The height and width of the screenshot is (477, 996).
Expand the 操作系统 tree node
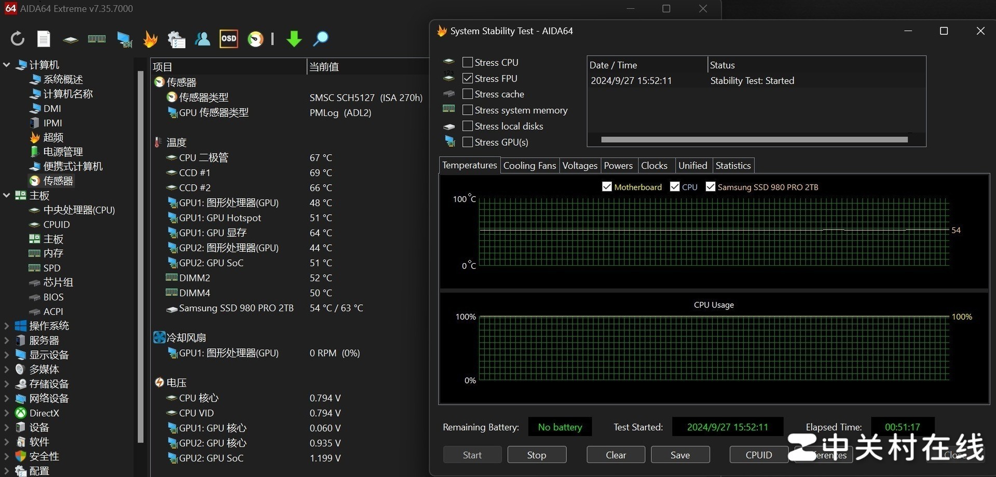click(x=7, y=326)
